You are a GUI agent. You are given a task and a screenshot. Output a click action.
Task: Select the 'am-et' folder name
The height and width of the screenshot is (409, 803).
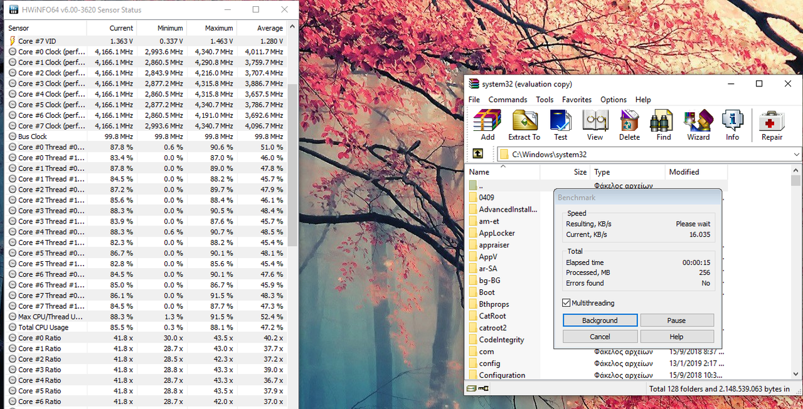tap(489, 221)
